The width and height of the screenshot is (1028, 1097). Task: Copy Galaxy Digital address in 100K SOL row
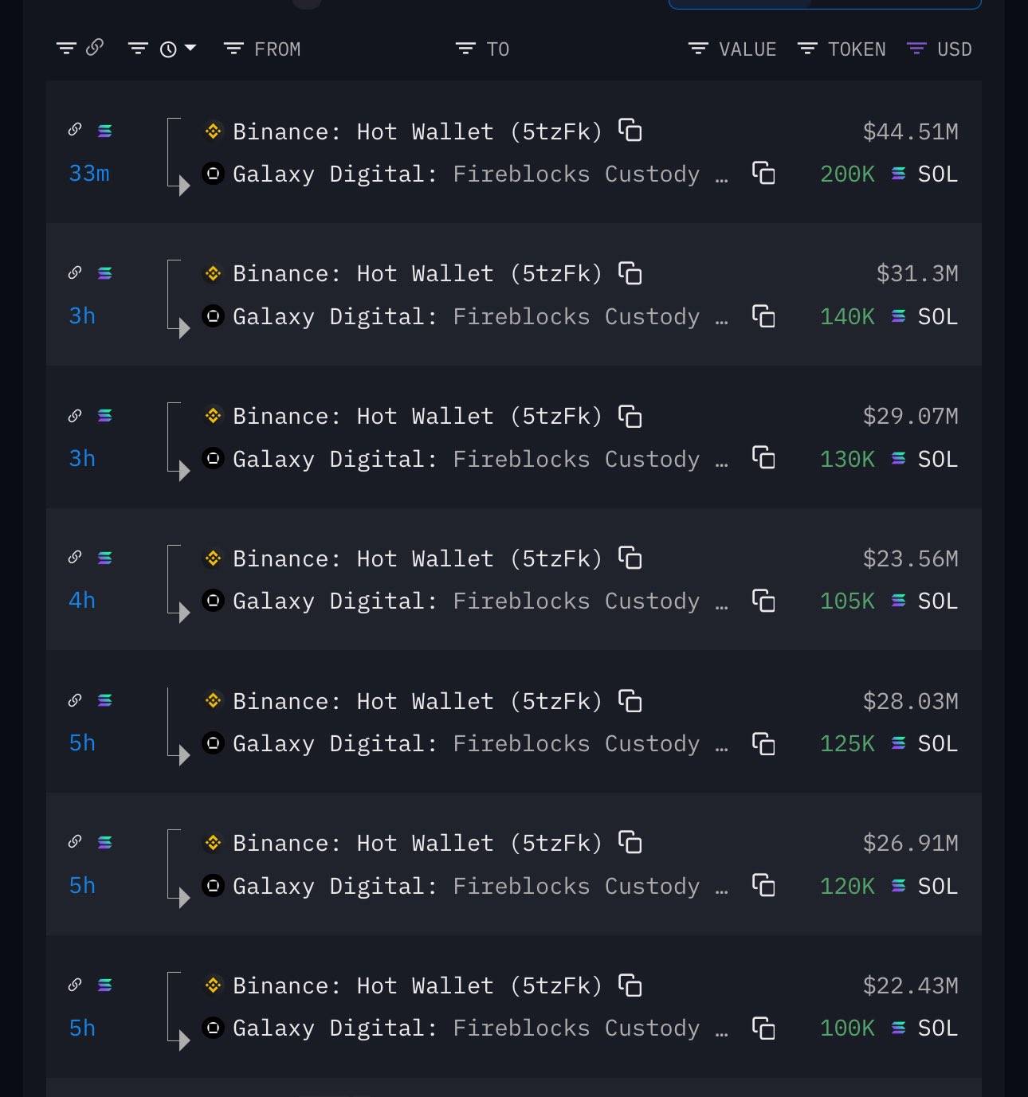point(763,1028)
